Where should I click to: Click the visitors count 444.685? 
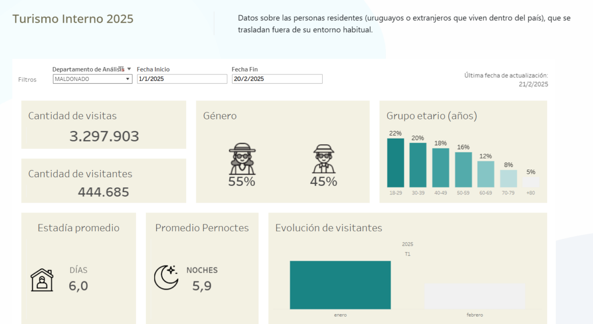(104, 192)
